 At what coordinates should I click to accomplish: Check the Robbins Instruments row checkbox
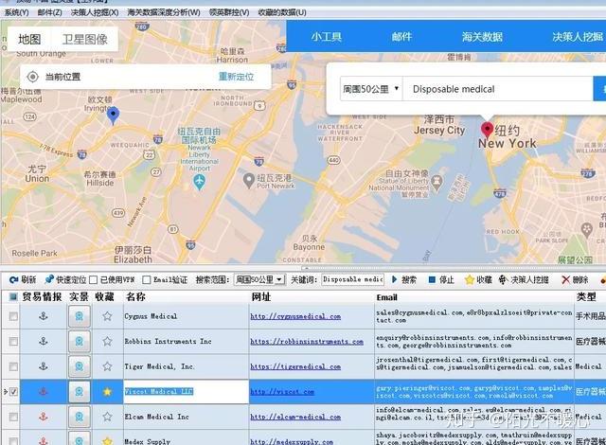tap(13, 342)
